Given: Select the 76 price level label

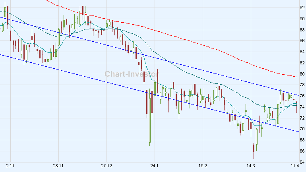Looking at the screenshot, I should pos(302,96).
